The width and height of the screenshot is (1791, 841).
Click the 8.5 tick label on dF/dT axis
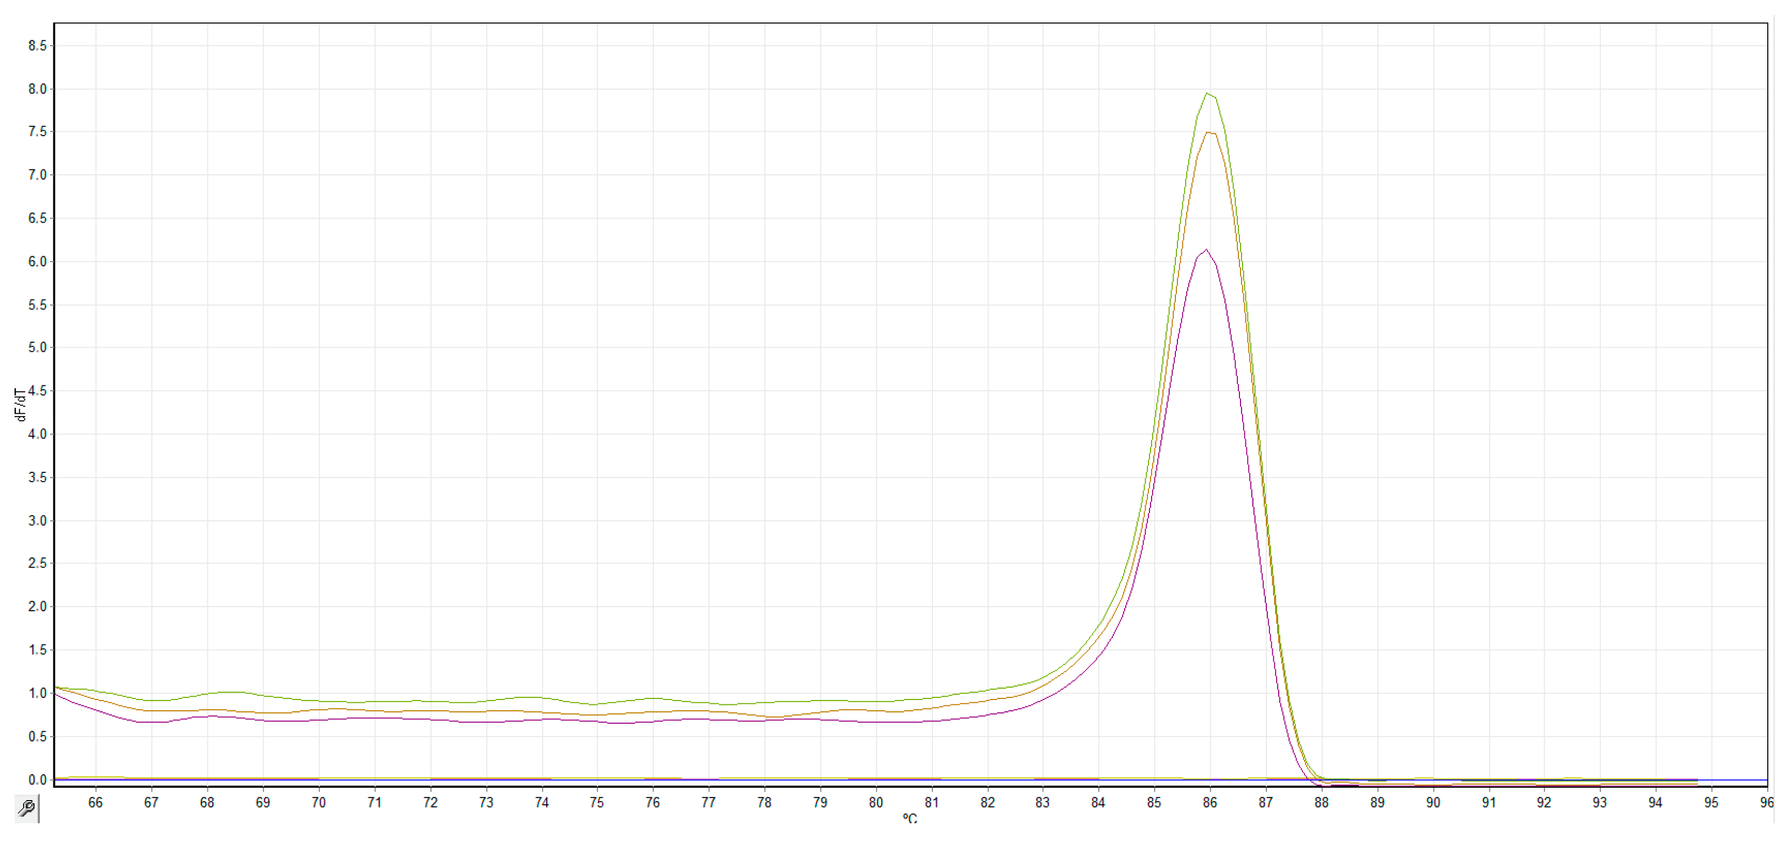[38, 46]
